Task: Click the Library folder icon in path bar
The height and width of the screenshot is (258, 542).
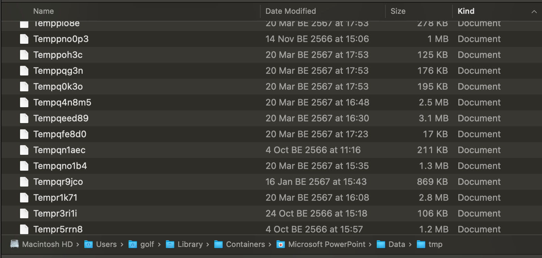Action: [170, 244]
